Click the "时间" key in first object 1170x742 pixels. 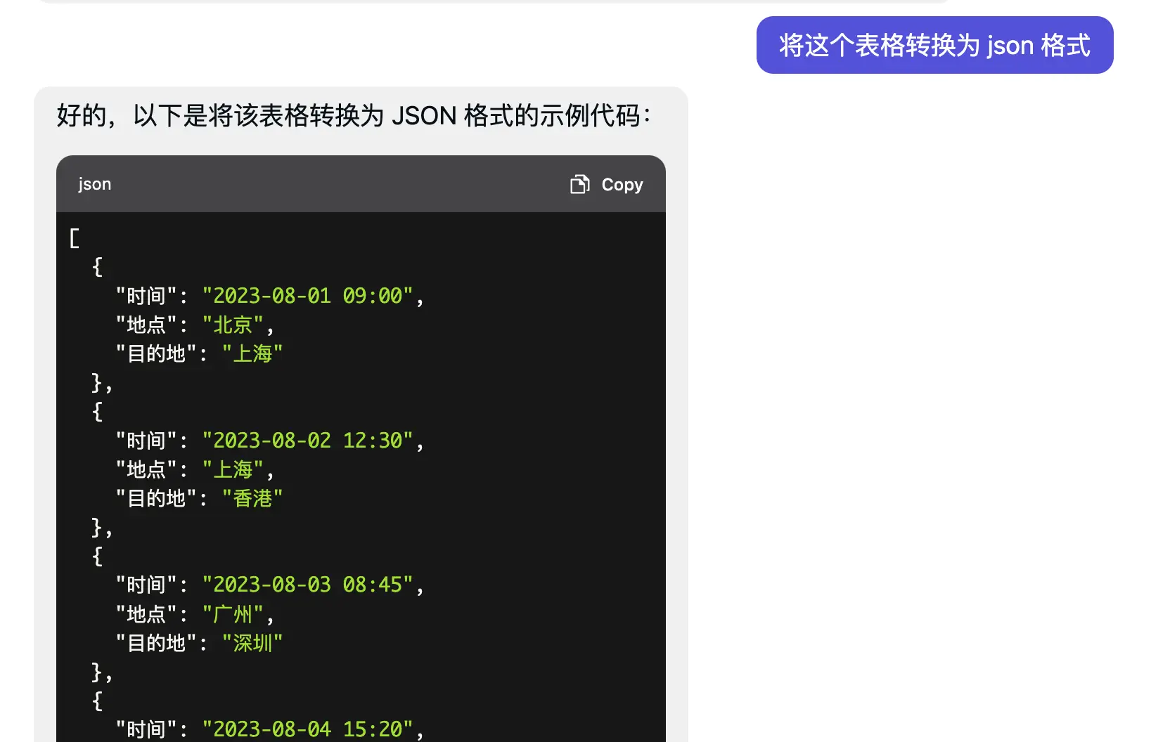point(146,296)
